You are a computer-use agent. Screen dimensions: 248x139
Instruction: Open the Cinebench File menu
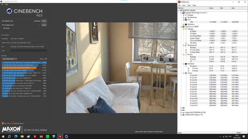(x=2, y=5)
